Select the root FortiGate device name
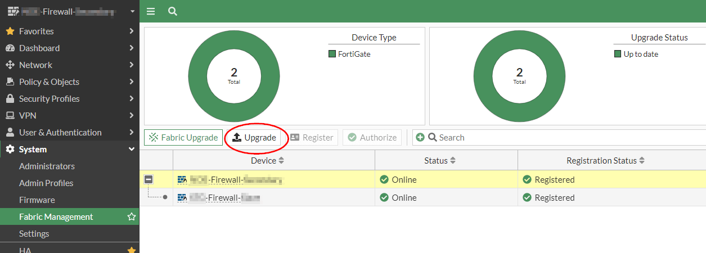 236,180
